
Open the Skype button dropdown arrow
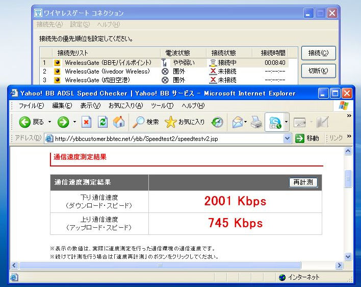pos(286,122)
